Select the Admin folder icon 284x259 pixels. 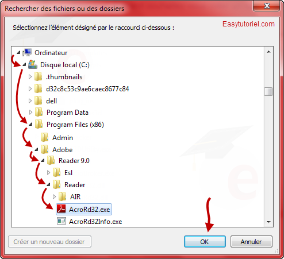point(45,137)
